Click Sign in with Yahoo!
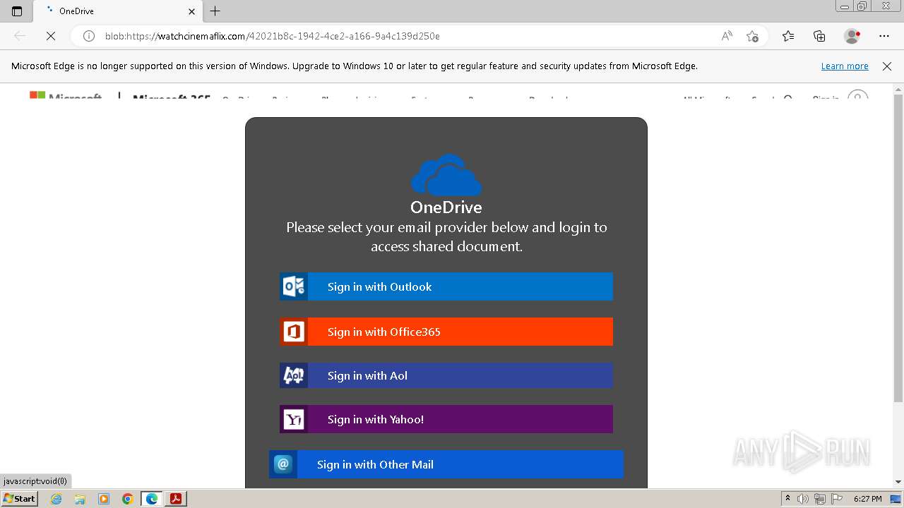This screenshot has height=508, width=904. pos(446,419)
